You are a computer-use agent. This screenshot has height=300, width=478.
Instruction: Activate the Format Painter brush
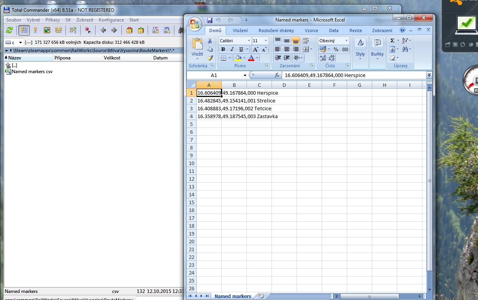[210, 58]
